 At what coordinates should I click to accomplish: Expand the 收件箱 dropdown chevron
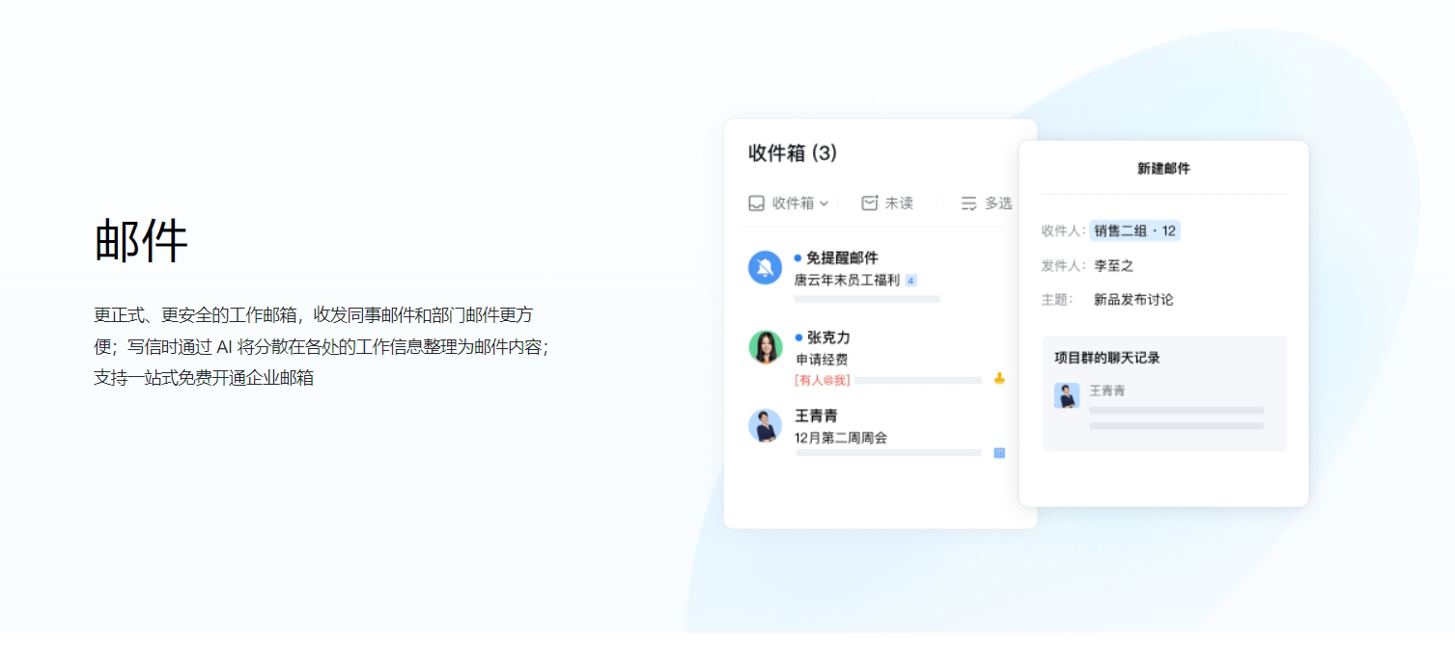(824, 203)
